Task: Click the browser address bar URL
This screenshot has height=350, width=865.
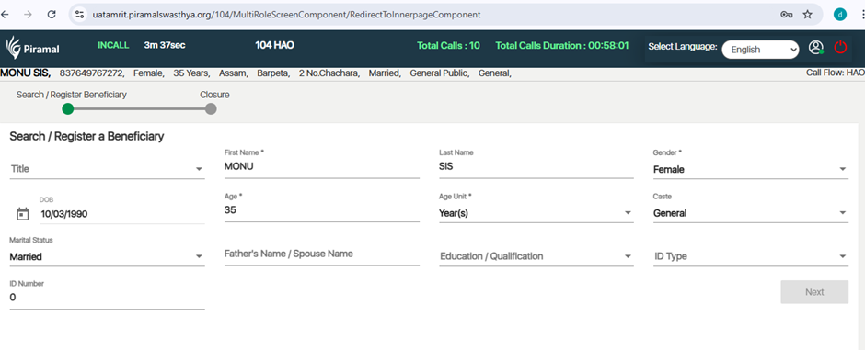Action: 286,15
